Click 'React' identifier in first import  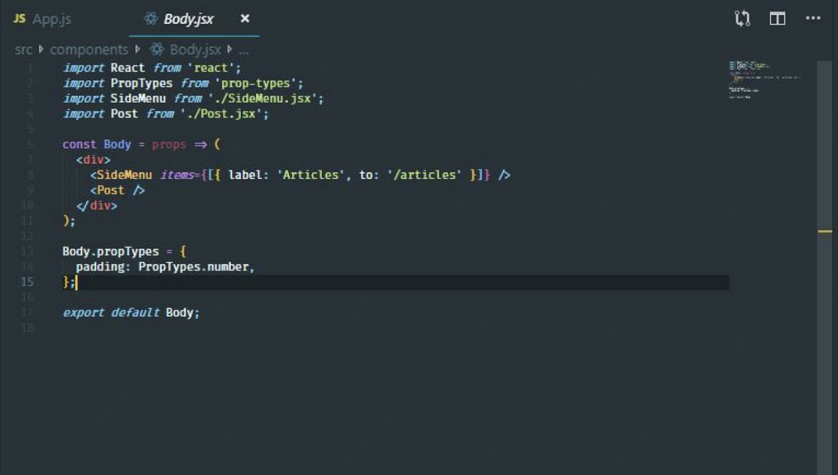pyautogui.click(x=128, y=68)
